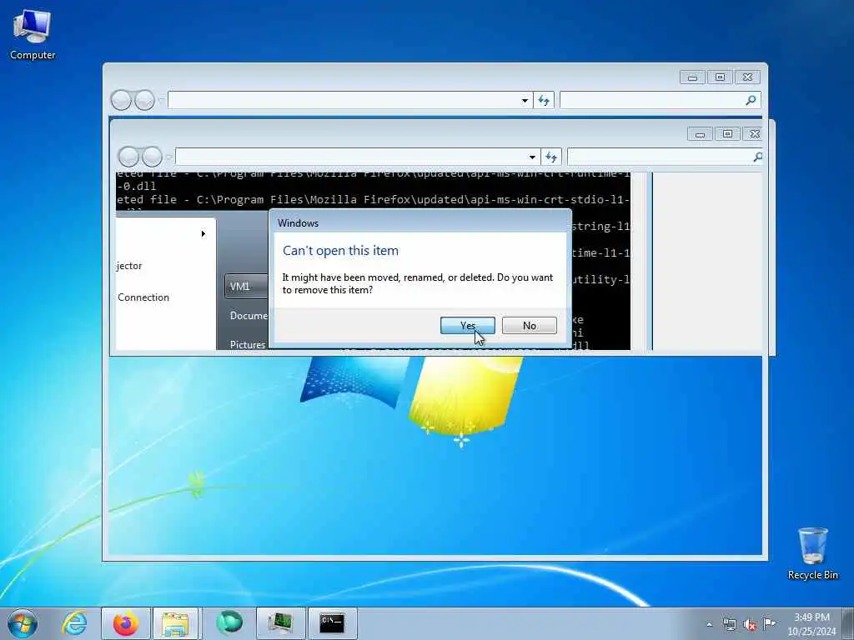854x640 pixels.
Task: Go forward in the rear Explorer window
Action: coord(144,100)
